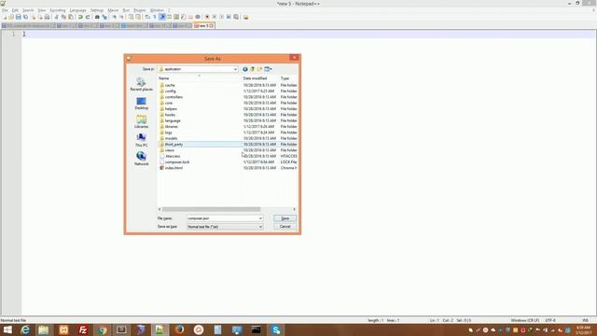597x336 pixels.
Task: Open the Plugins menu
Action: (140, 10)
